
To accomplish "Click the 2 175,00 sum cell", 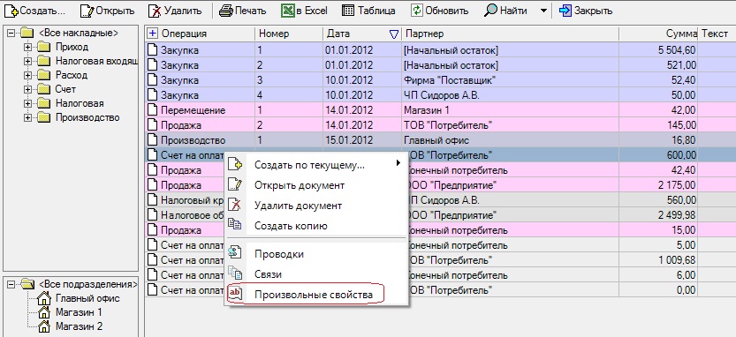I will 658,185.
